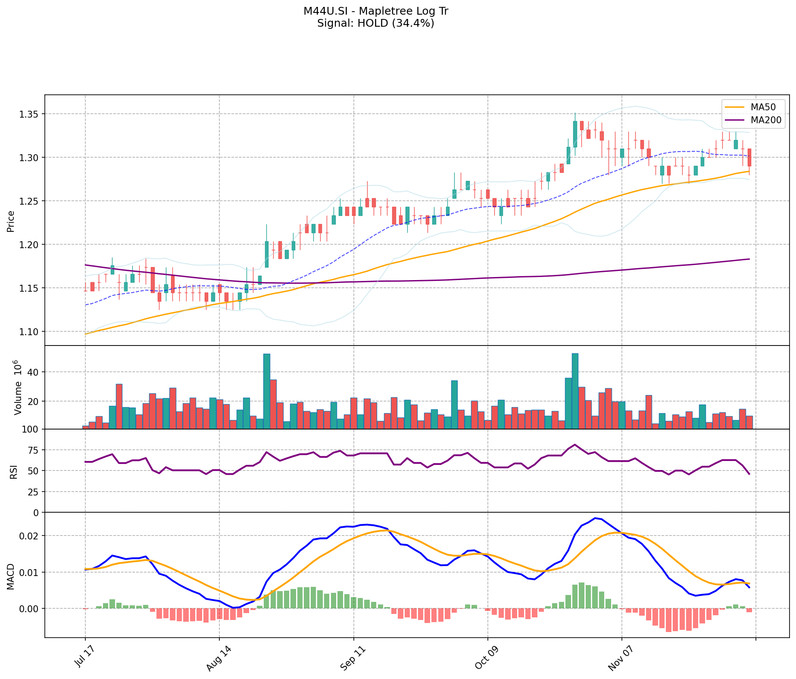Click the last red candlestick on the right
The width and height of the screenshot is (796, 679).
tap(749, 158)
